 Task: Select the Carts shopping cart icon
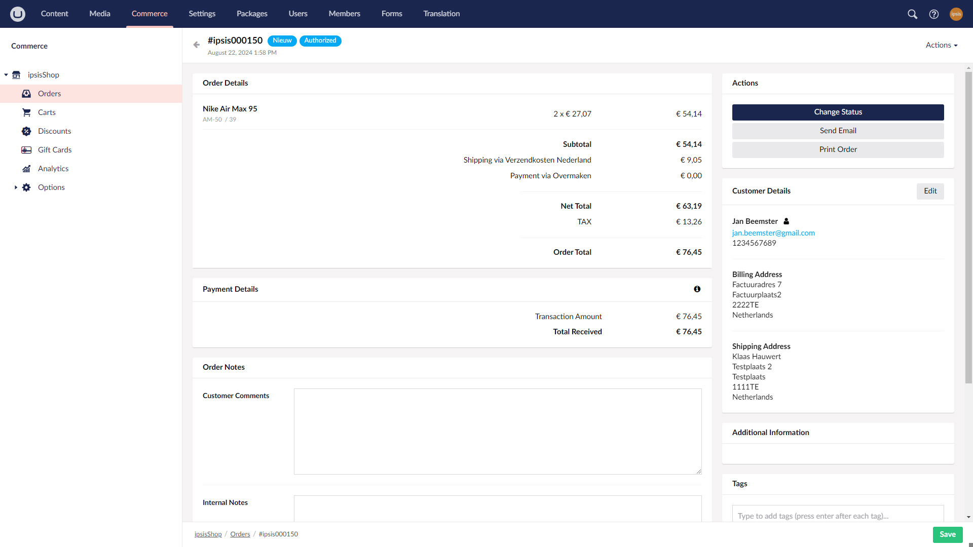pyautogui.click(x=26, y=112)
